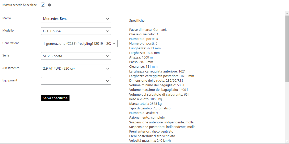Open the Marca dropdown showing Mercedes-Benz
Viewport: 289px width, 144px height.
click(x=76, y=19)
